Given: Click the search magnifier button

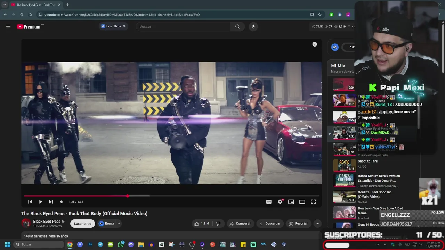Looking at the screenshot, I should coord(237,26).
